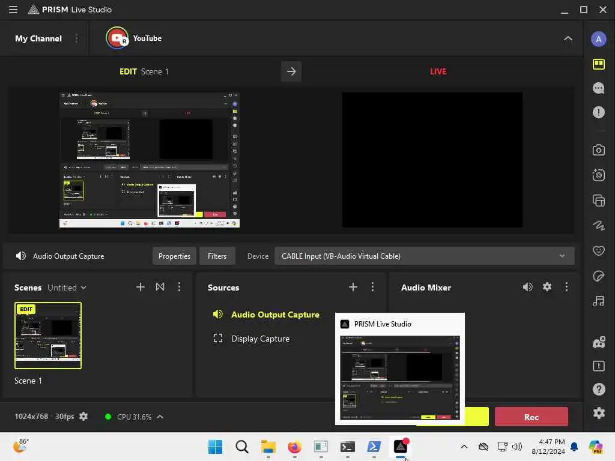The height and width of the screenshot is (461, 615).
Task: Open the taskbar clock and date
Action: coord(548,447)
